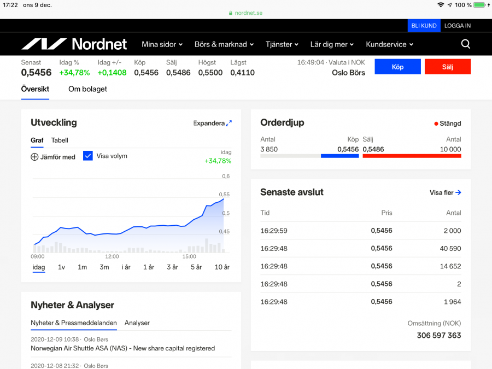Switch chart view to Tabell

60,140
